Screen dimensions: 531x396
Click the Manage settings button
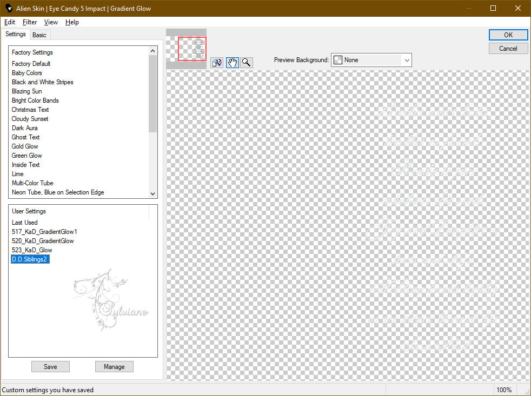tap(114, 366)
